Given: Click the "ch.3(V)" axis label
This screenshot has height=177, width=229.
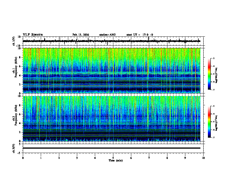Looking at the screenshot, I should tap(14, 149).
